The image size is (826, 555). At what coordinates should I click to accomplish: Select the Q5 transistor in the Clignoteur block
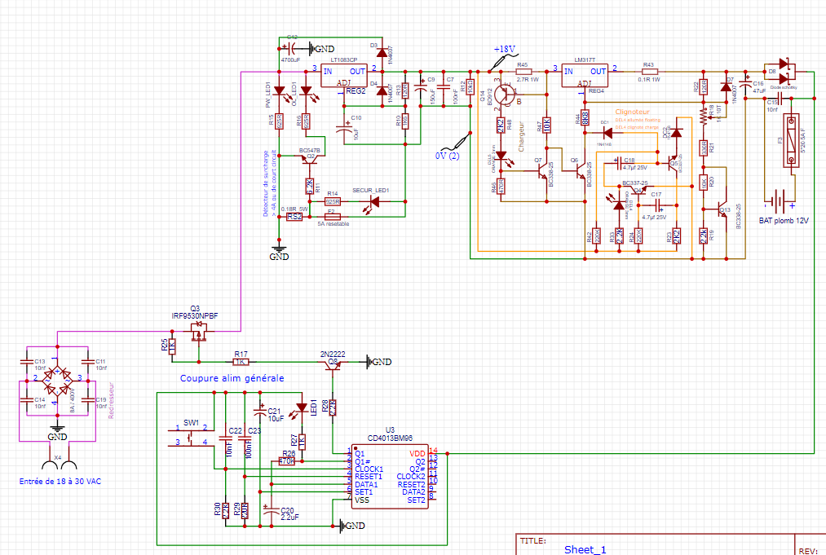(674, 162)
